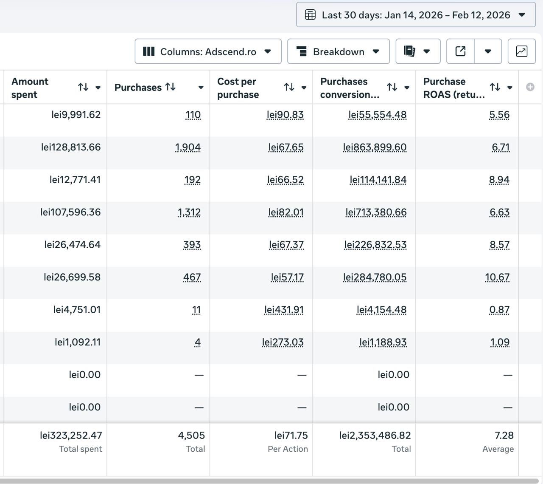The width and height of the screenshot is (543, 484).
Task: Click the columns bars icon
Action: point(148,51)
